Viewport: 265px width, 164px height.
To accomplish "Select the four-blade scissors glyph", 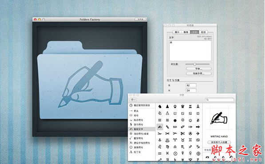I will tap(182, 133).
